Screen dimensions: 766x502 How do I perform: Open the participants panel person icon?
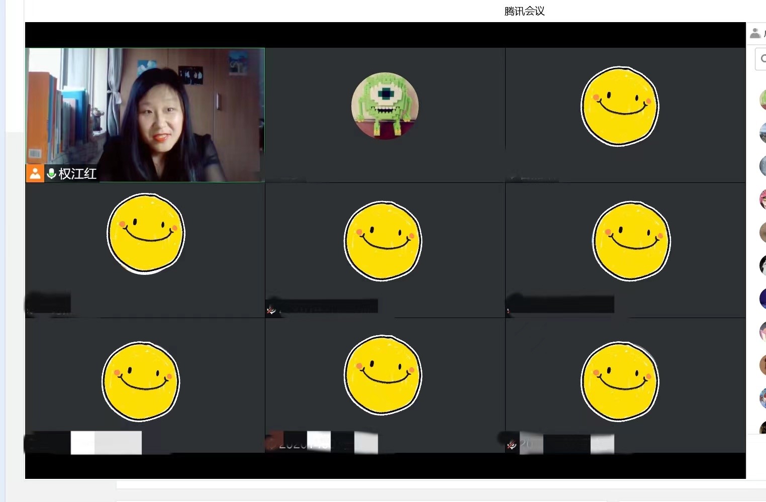coord(755,34)
